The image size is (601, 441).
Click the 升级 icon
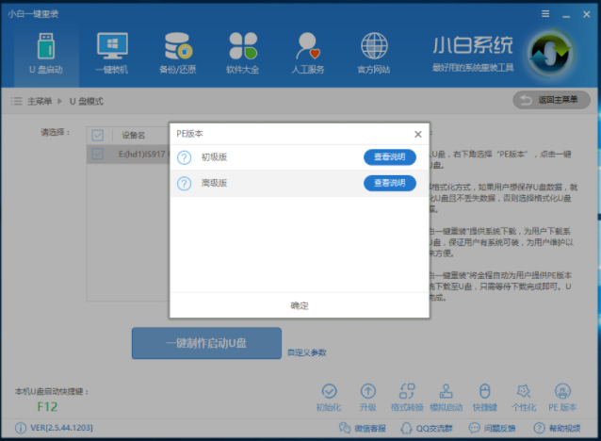(x=368, y=398)
